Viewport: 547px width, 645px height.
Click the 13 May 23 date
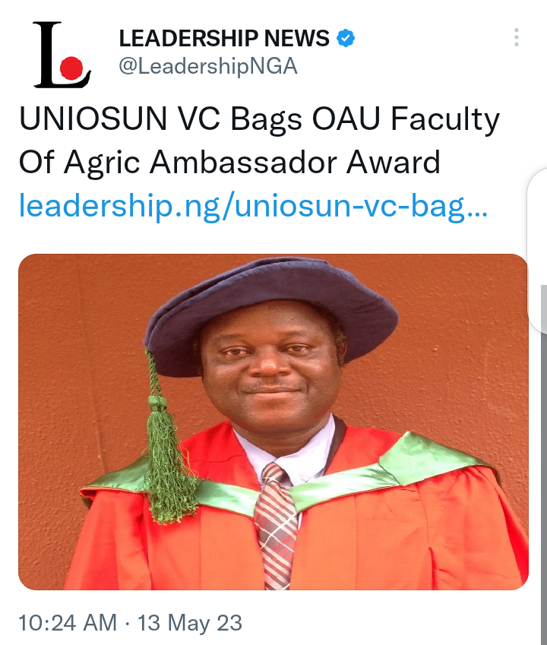pyautogui.click(x=190, y=622)
